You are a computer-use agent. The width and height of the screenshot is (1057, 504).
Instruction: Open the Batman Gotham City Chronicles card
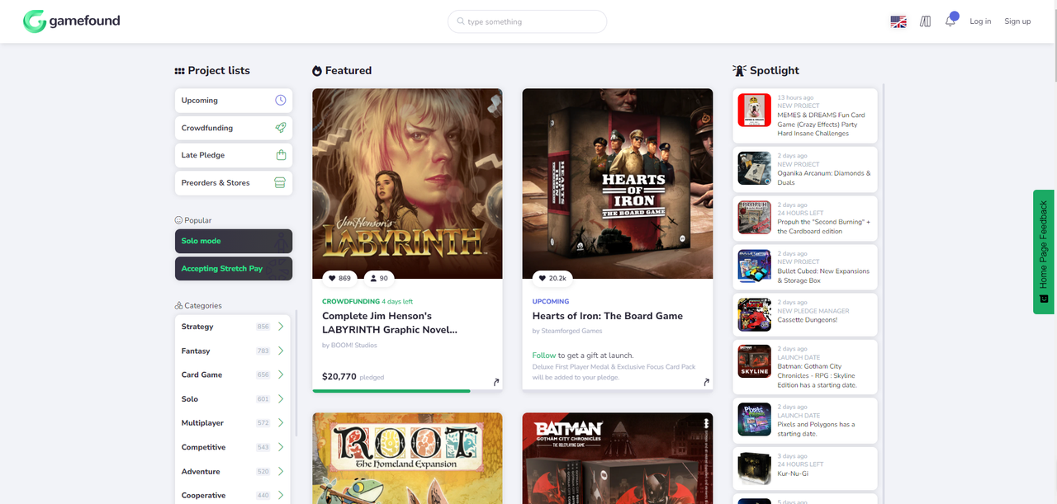(x=618, y=459)
